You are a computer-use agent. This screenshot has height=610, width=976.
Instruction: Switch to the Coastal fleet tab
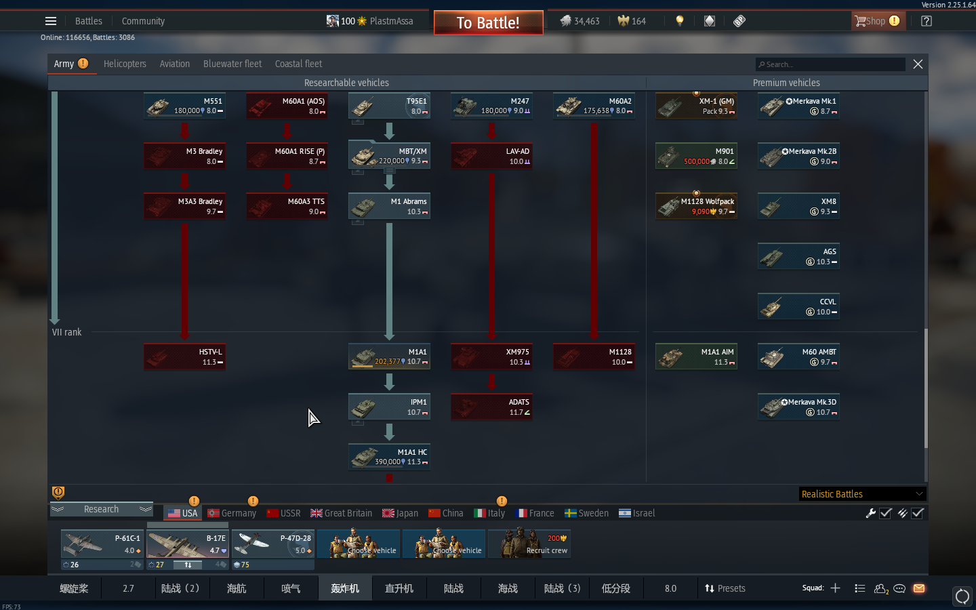tap(299, 64)
